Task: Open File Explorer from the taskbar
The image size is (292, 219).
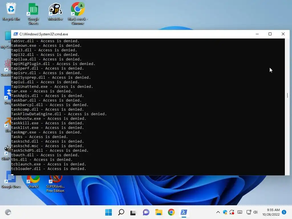Action: pos(159,212)
